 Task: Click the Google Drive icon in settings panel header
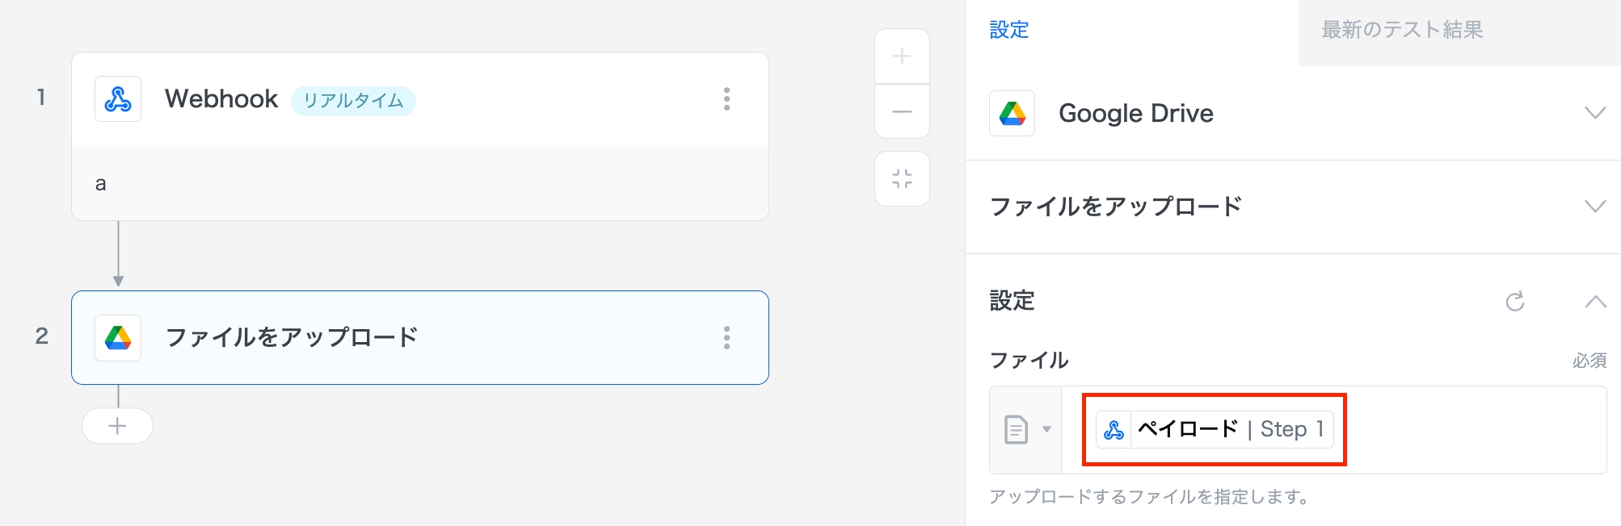(x=1013, y=113)
